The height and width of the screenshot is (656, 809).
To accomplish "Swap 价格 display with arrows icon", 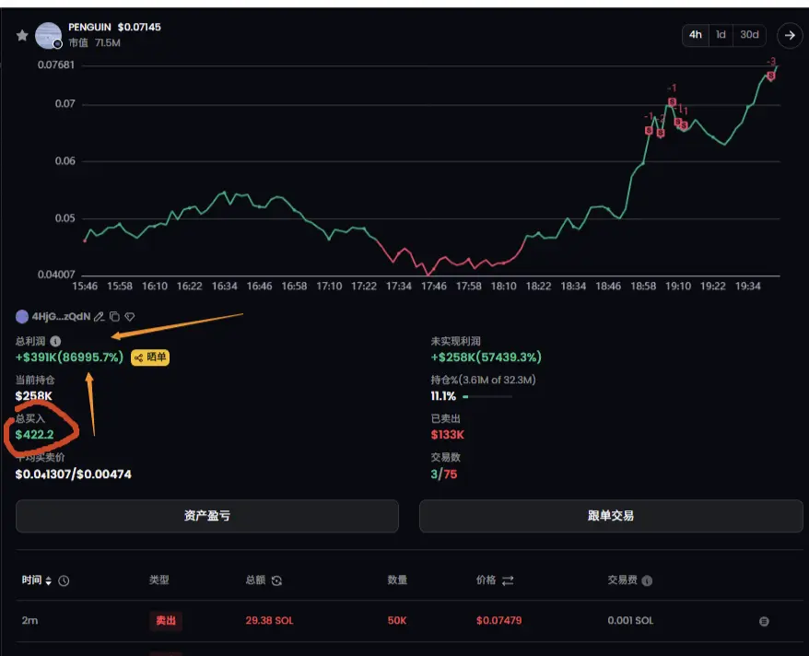I will (508, 580).
